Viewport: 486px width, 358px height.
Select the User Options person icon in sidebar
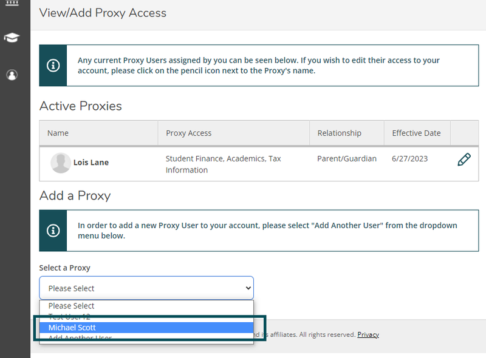[13, 75]
